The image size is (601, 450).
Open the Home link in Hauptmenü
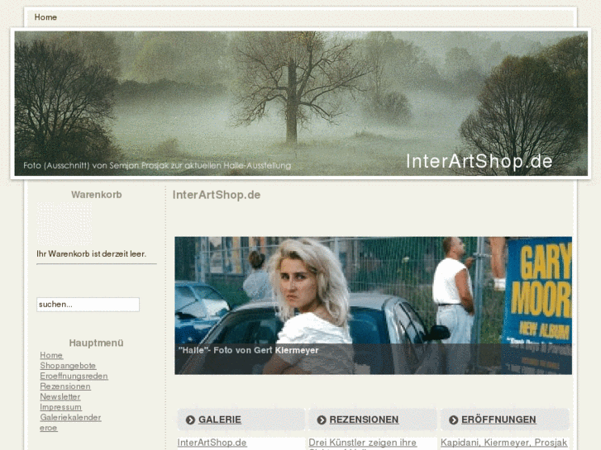click(x=51, y=355)
